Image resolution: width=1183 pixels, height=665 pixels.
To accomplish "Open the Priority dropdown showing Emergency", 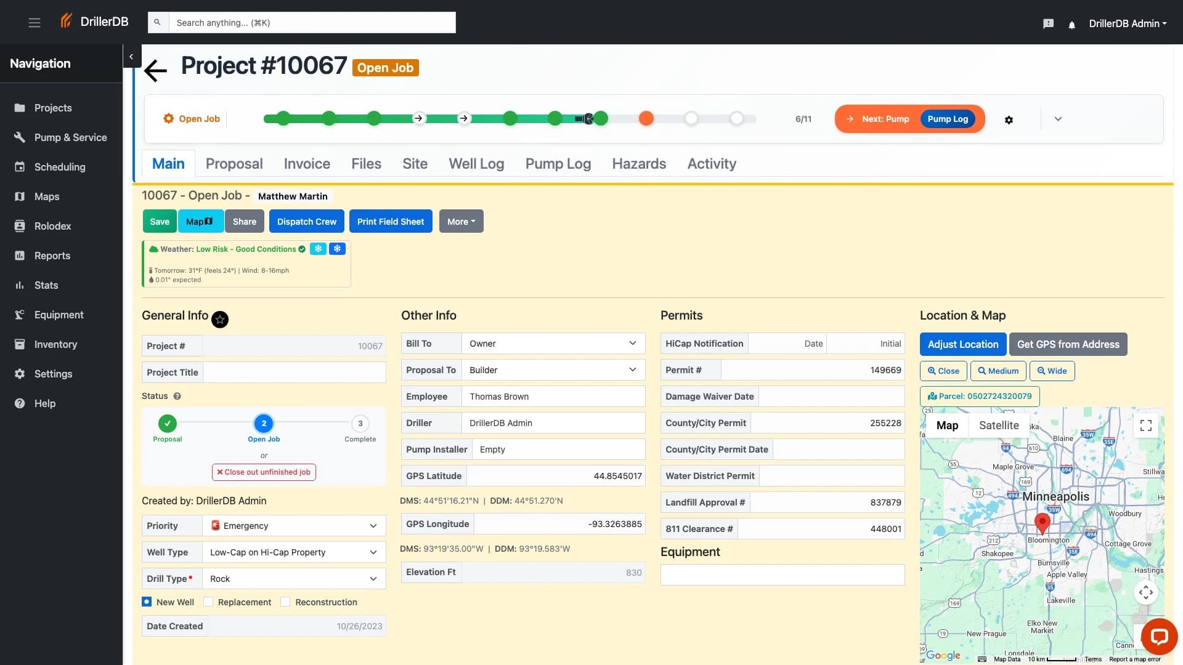I will pos(293,525).
